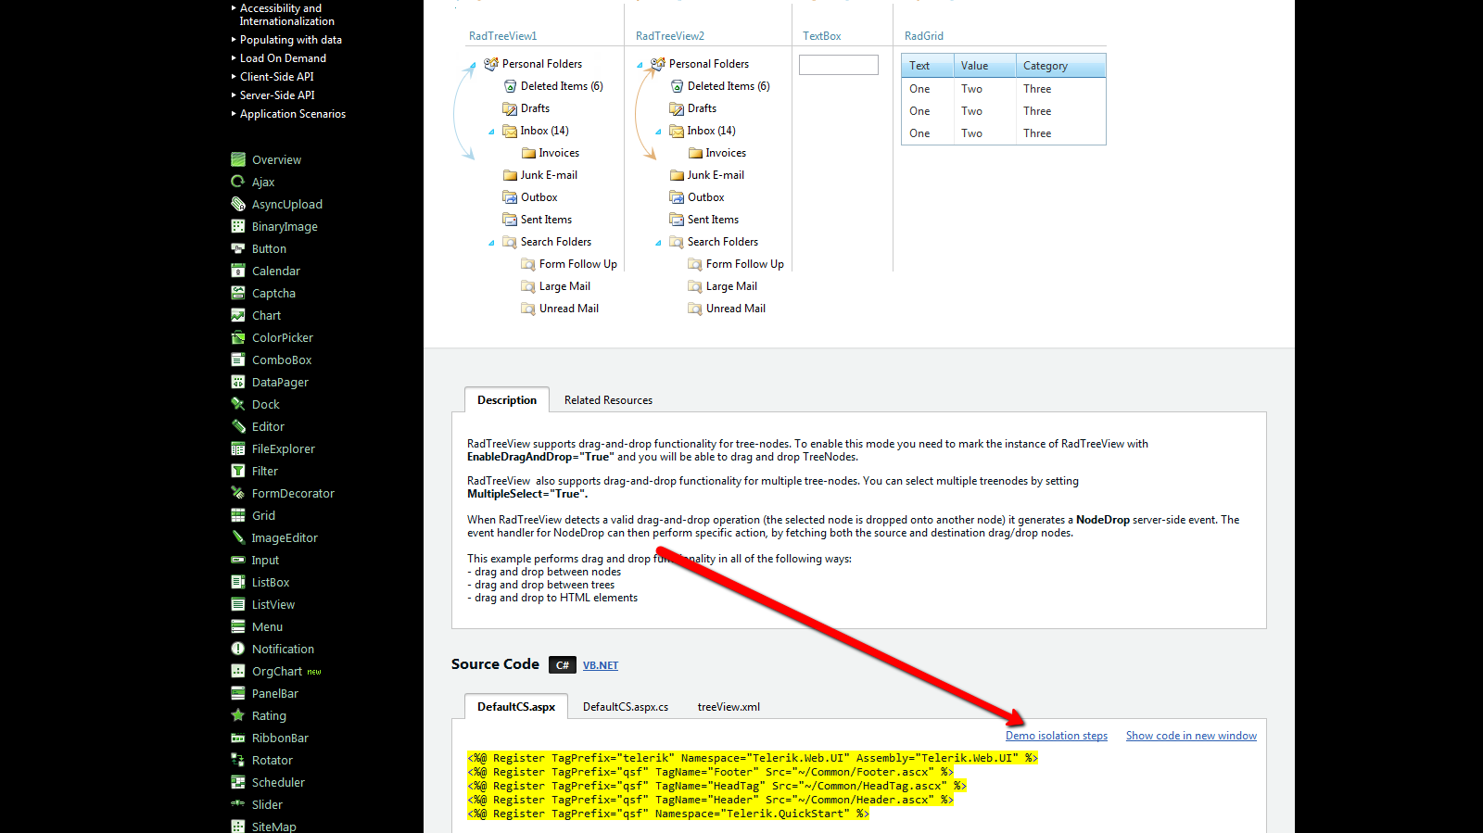Viewport: 1483px width, 833px height.
Task: Click the Dock icon in the sidebar
Action: [238, 404]
